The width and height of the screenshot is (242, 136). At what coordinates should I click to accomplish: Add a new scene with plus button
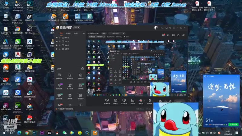[x=84, y=33]
